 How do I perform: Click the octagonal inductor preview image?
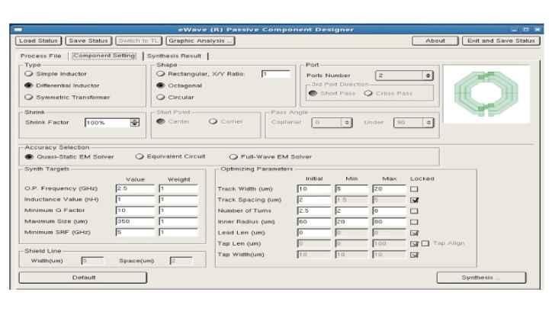tap(486, 94)
